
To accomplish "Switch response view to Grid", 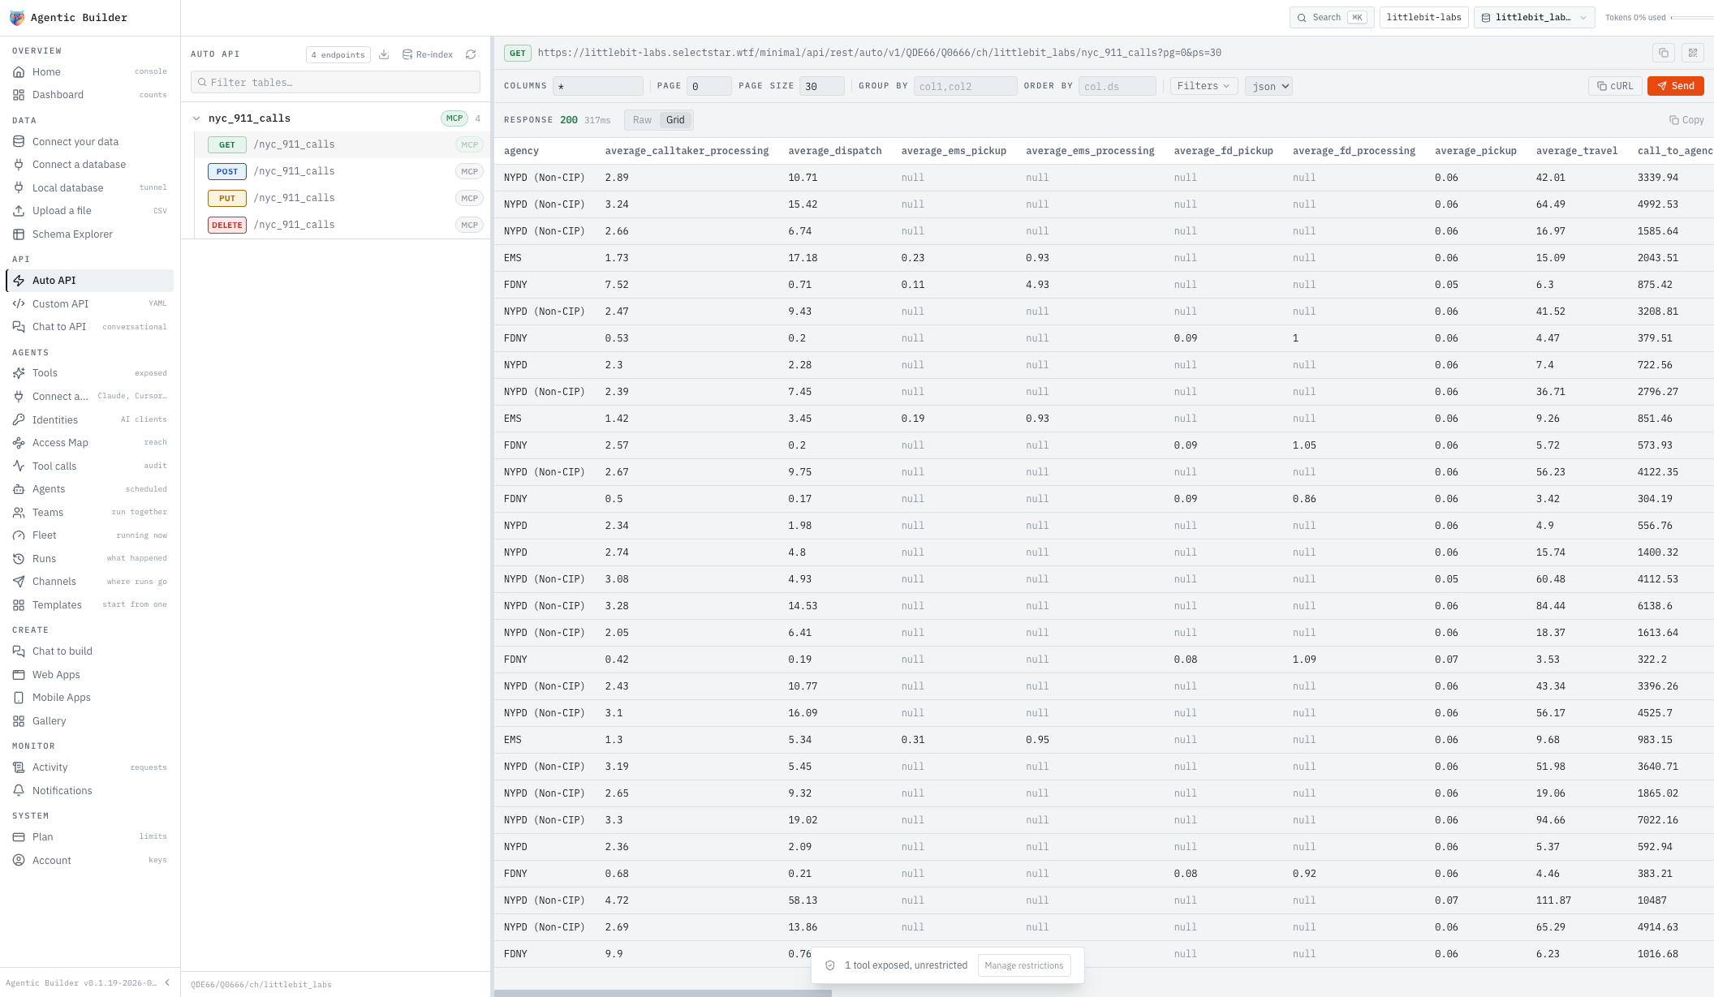I will (675, 120).
